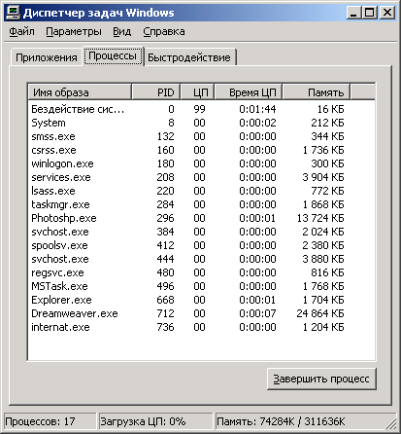401x434 pixels.
Task: Minimize the Task Manager window
Action: click(353, 13)
